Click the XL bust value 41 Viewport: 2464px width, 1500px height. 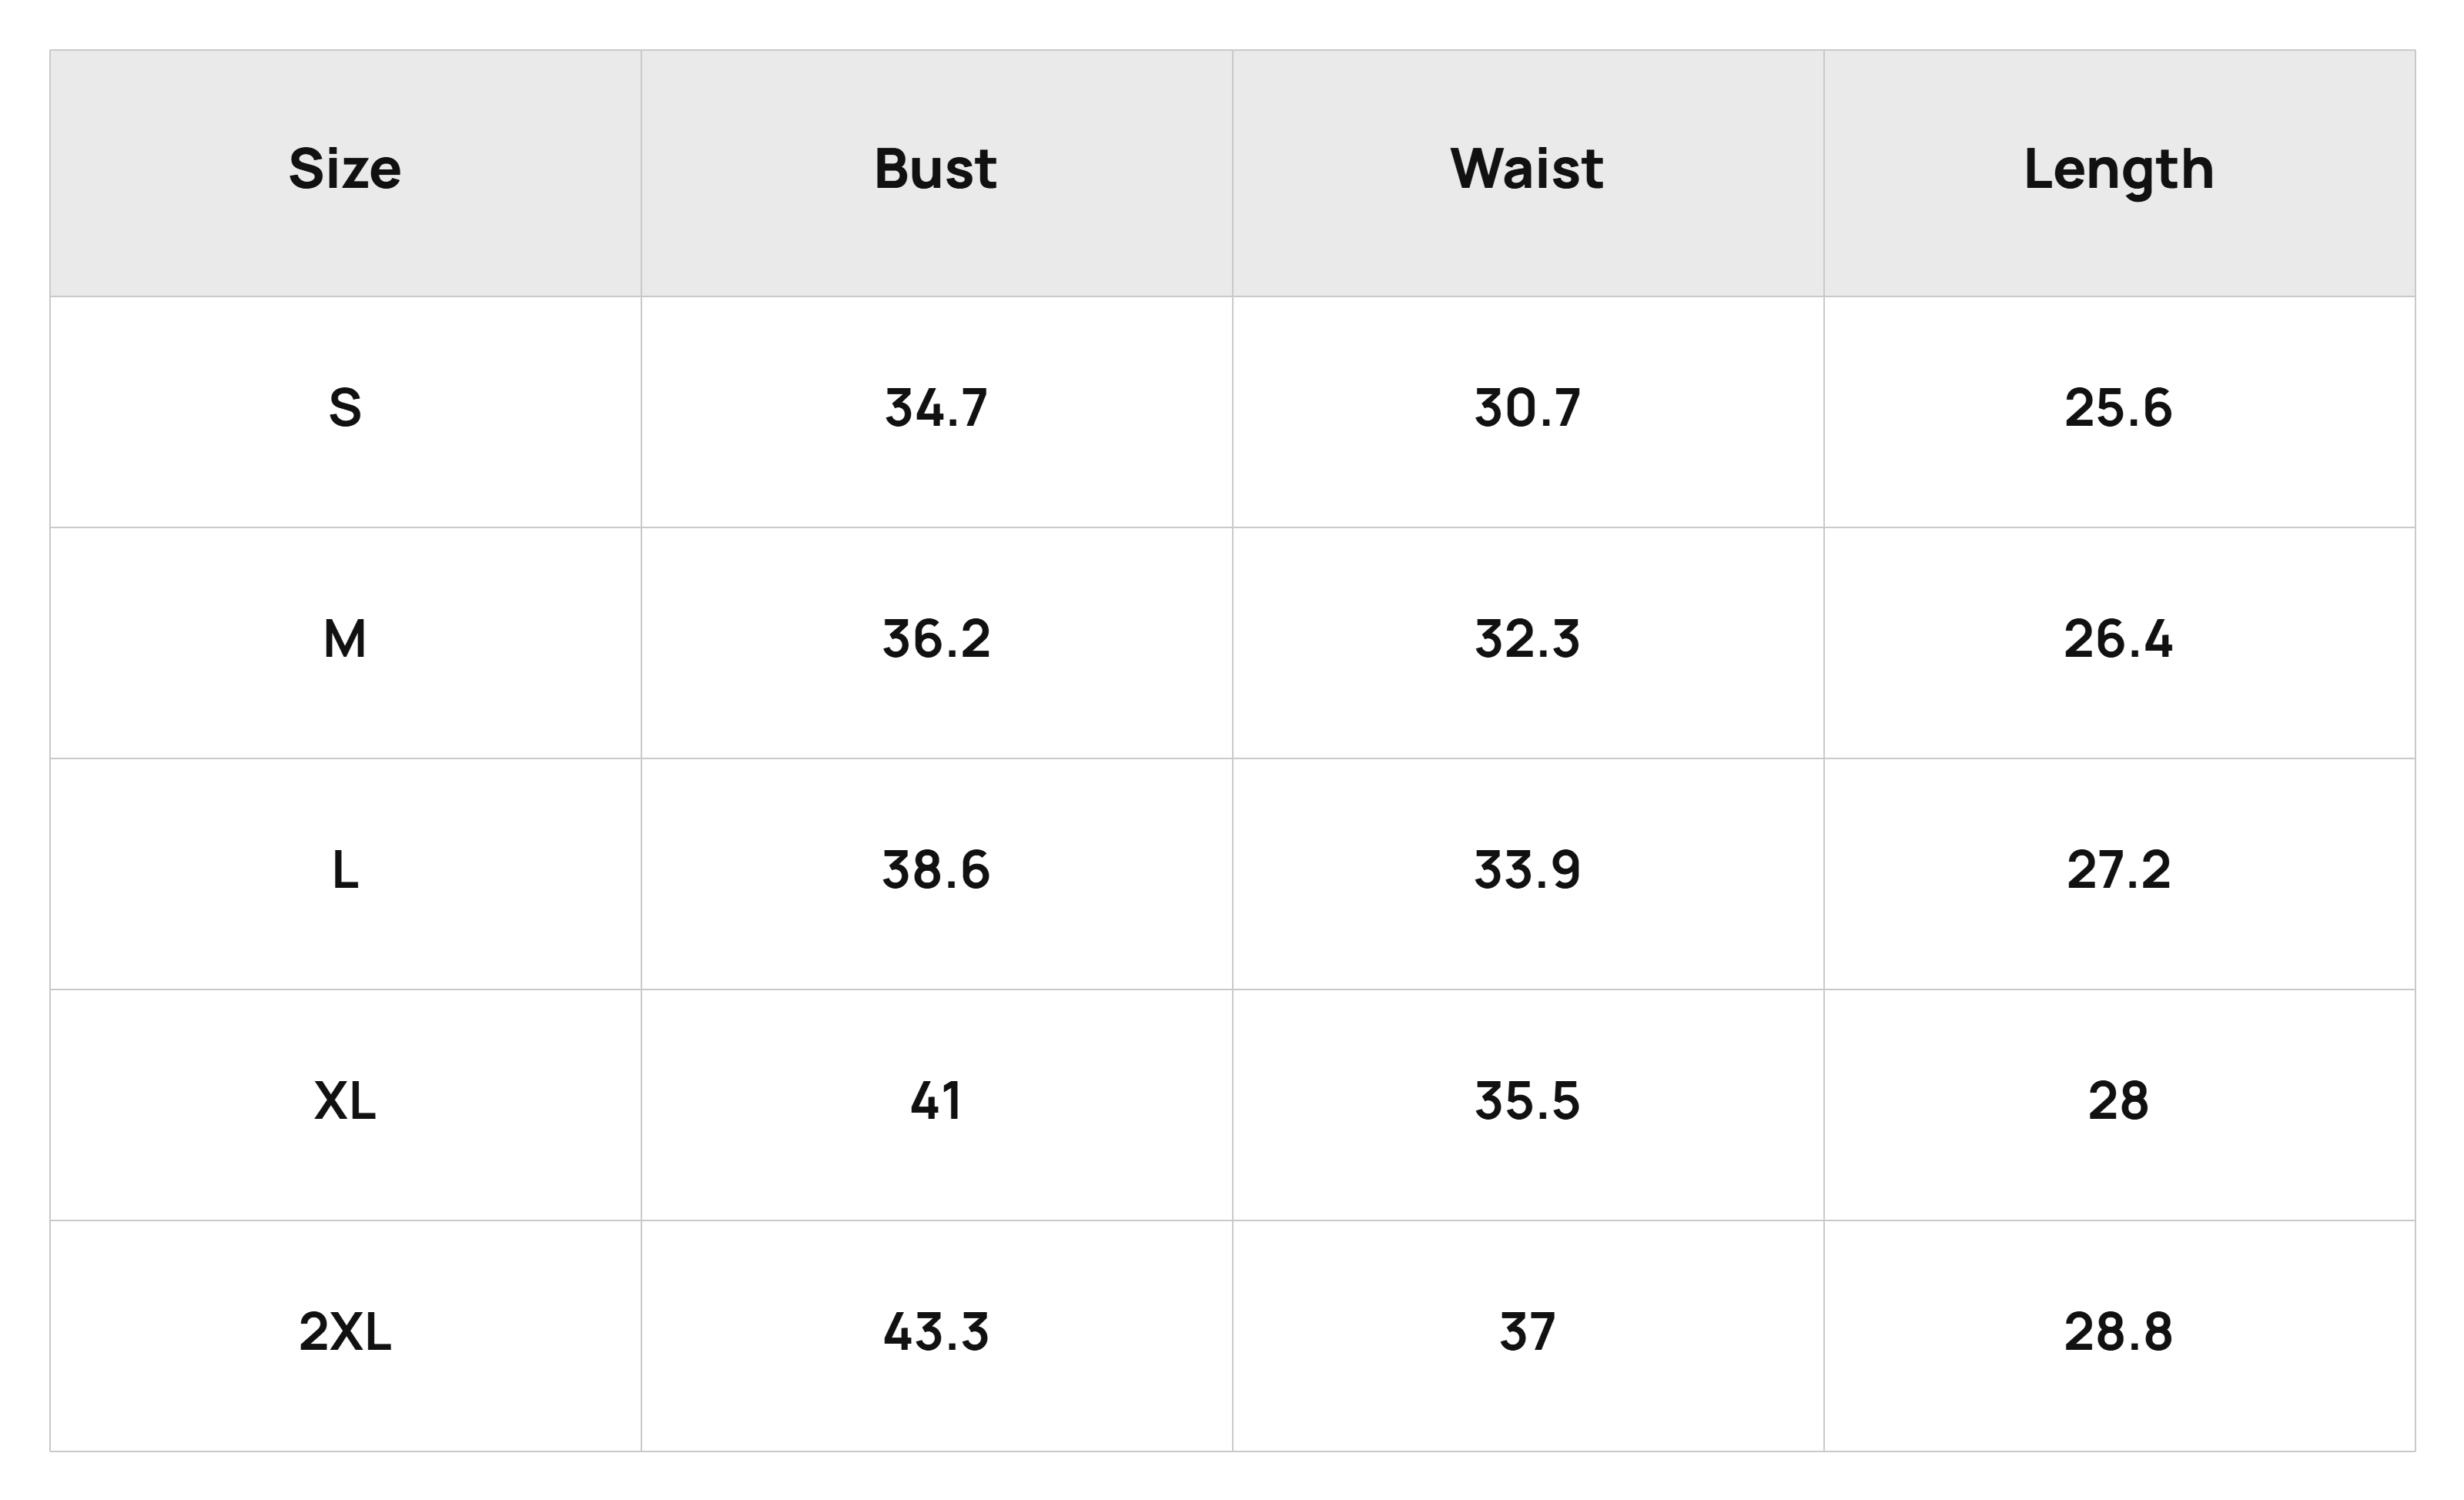(x=936, y=1101)
